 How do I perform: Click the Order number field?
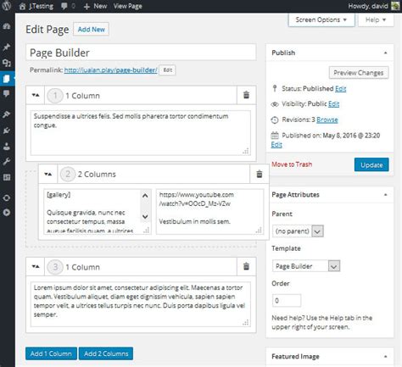point(287,300)
